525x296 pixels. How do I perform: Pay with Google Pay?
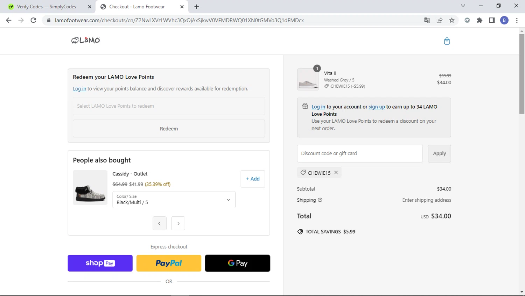pos(237,263)
